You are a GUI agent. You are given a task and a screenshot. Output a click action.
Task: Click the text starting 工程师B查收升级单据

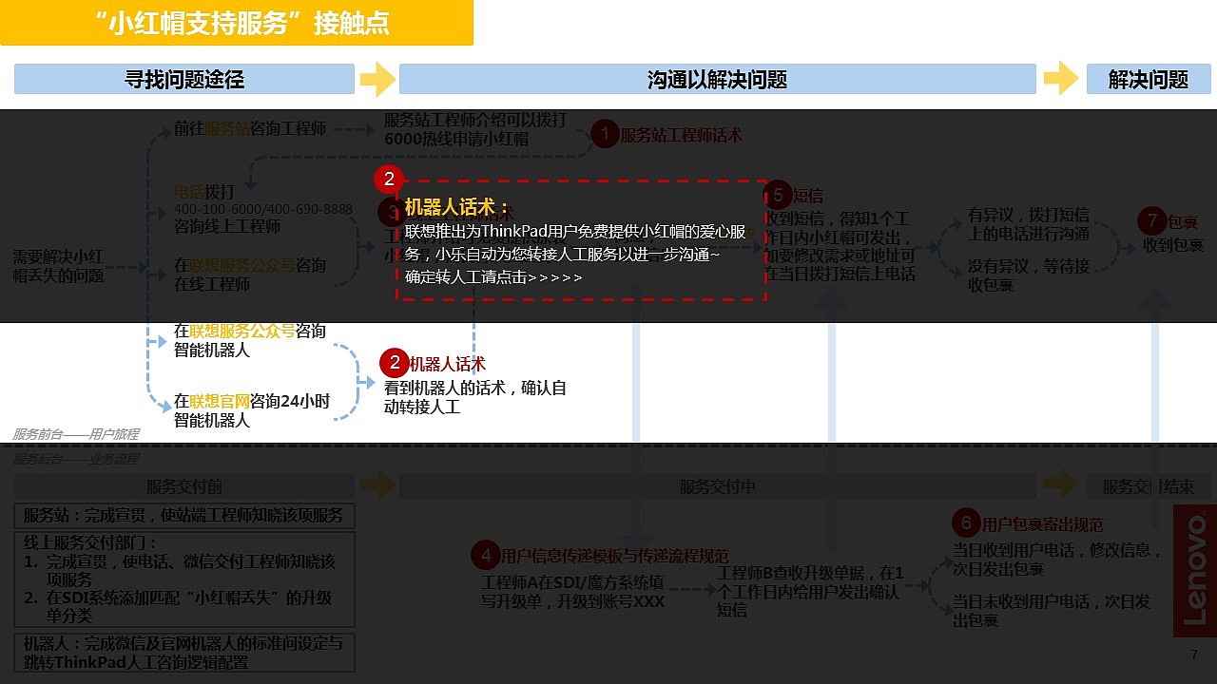811,591
